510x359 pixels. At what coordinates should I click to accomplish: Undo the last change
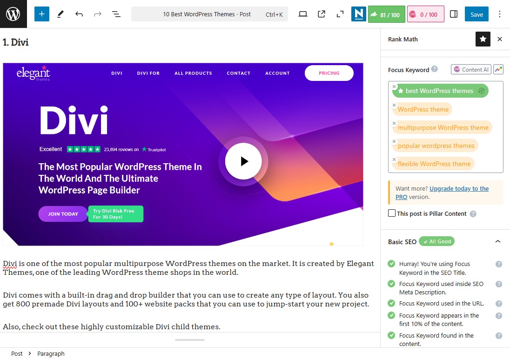(x=79, y=14)
